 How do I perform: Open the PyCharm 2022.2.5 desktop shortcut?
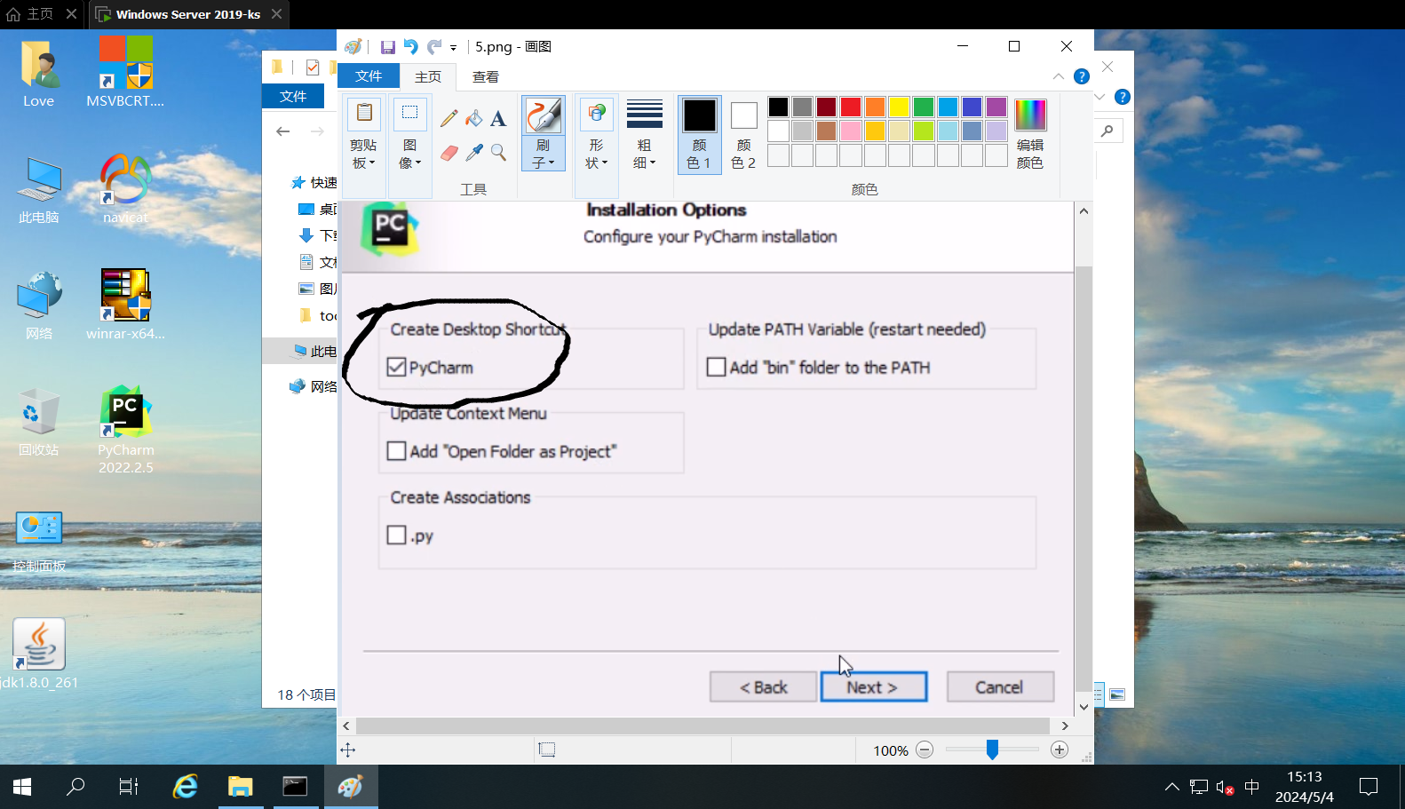coord(125,430)
